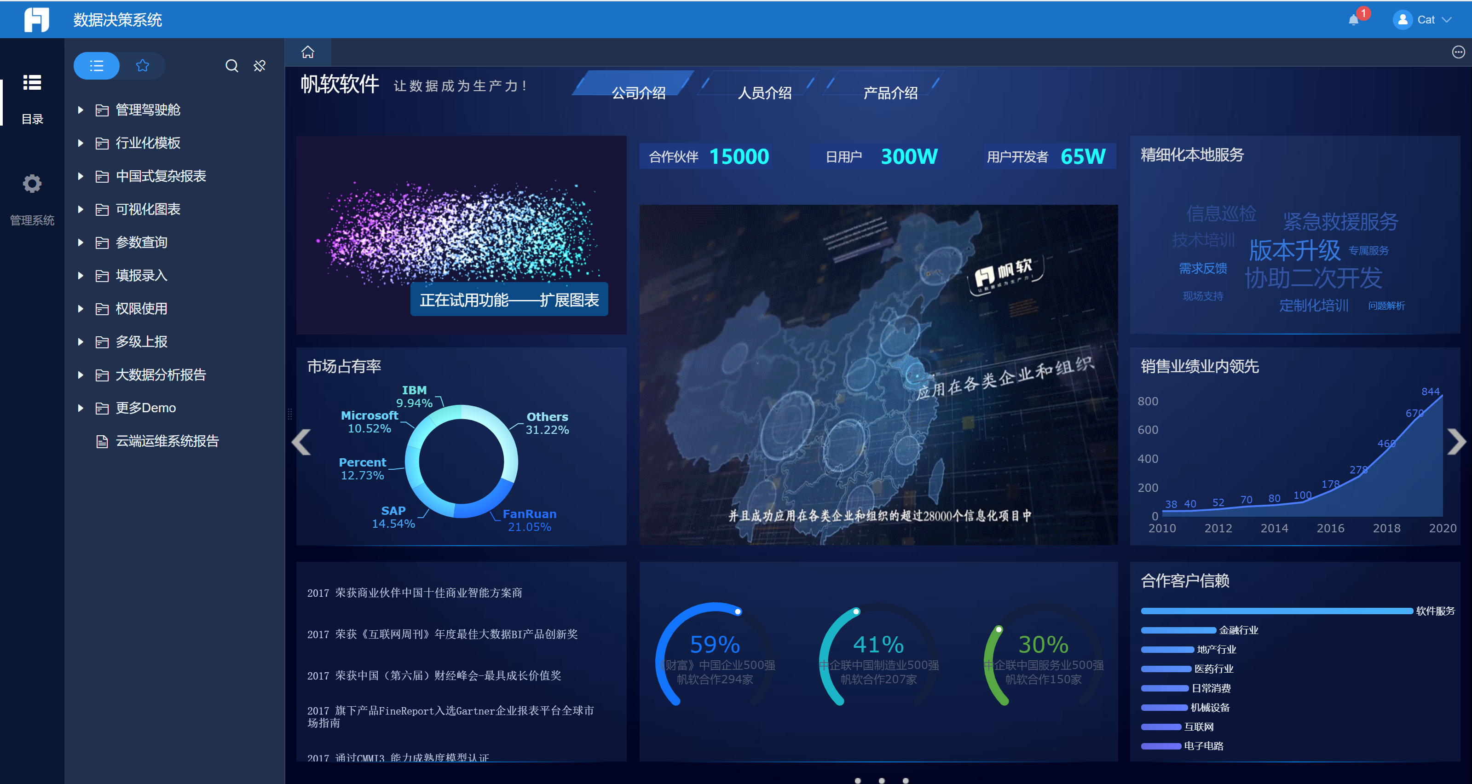Go to next slide arrow

[1455, 441]
